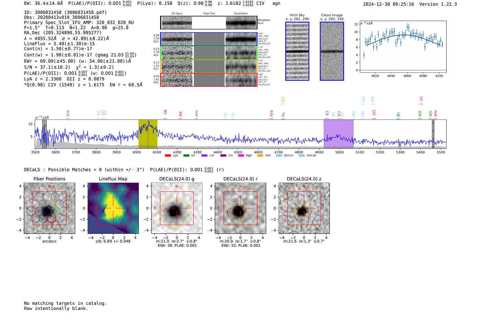Click the LineFlux = 3.40(±1.30)e-15 value
Image resolution: width=481 pixels, height=327 pixels.
pos(59,44)
